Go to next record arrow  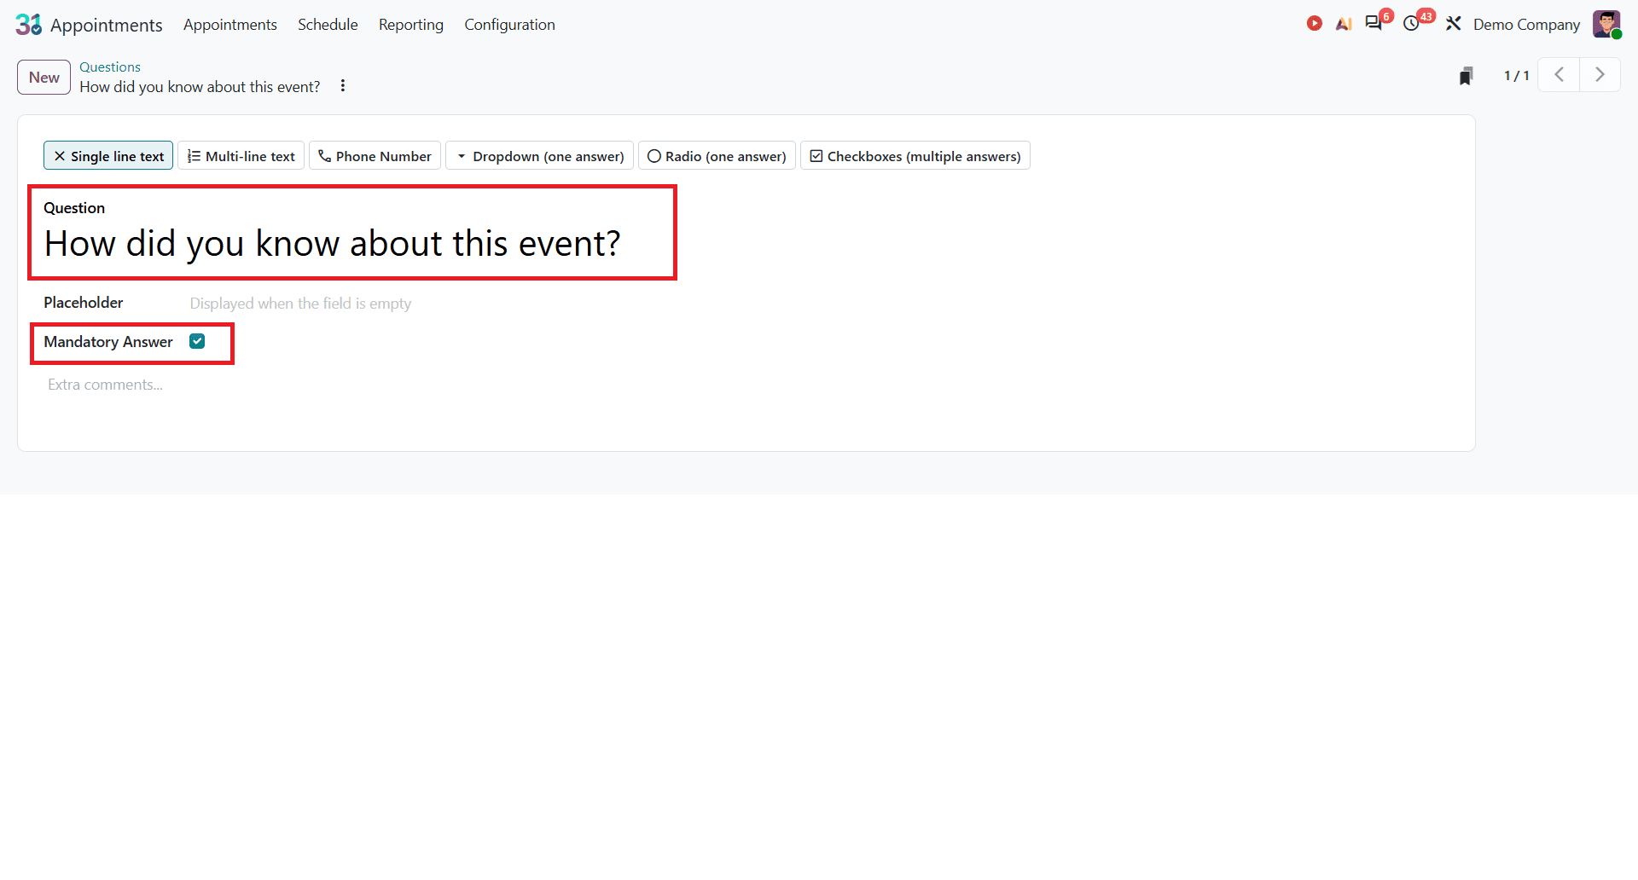1600,75
